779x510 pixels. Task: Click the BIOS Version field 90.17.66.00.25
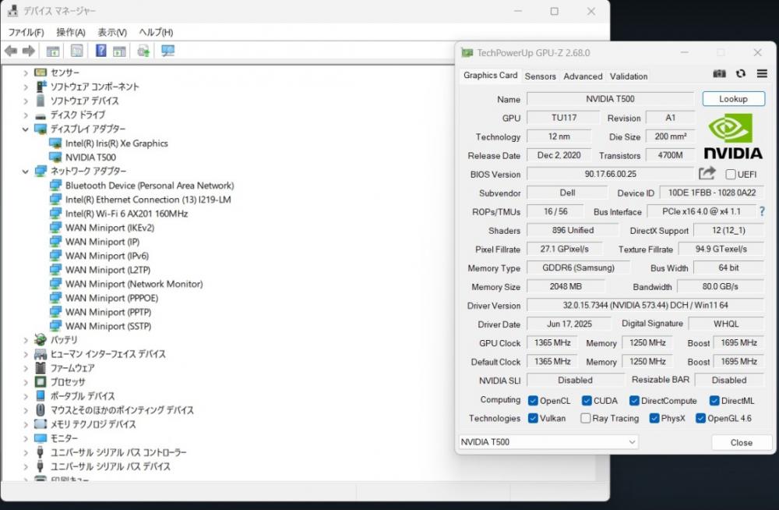point(610,174)
